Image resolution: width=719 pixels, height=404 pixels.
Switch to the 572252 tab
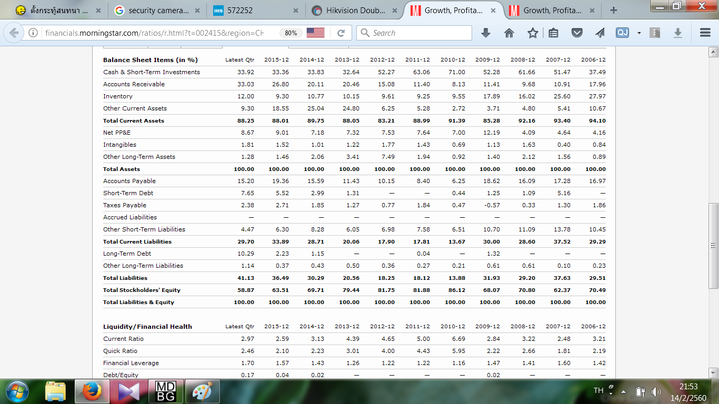tap(255, 11)
